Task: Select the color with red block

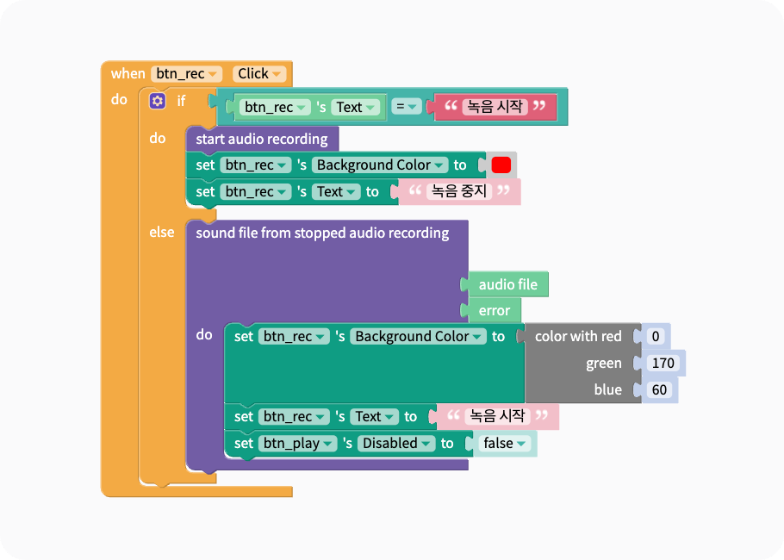Action: (x=578, y=337)
